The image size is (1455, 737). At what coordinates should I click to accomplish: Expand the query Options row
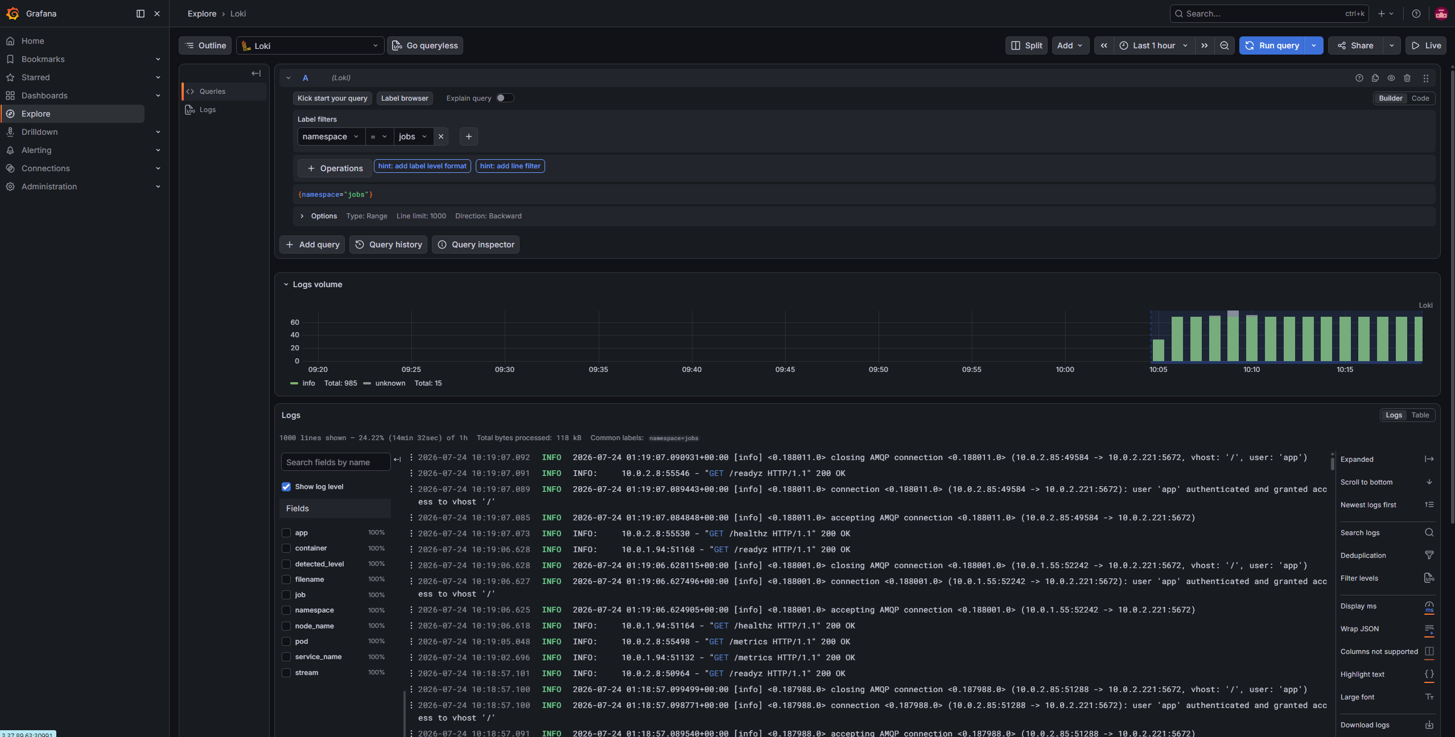pos(302,216)
